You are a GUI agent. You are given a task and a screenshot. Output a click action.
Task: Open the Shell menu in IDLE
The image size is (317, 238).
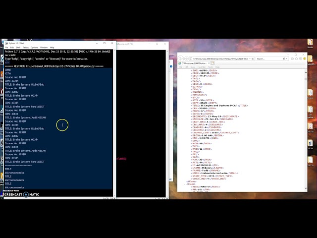tap(18, 48)
